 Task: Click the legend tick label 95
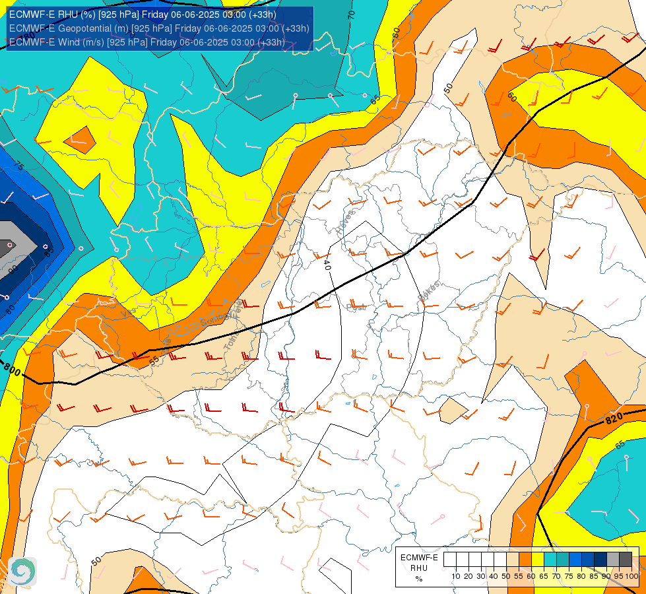[x=619, y=576]
